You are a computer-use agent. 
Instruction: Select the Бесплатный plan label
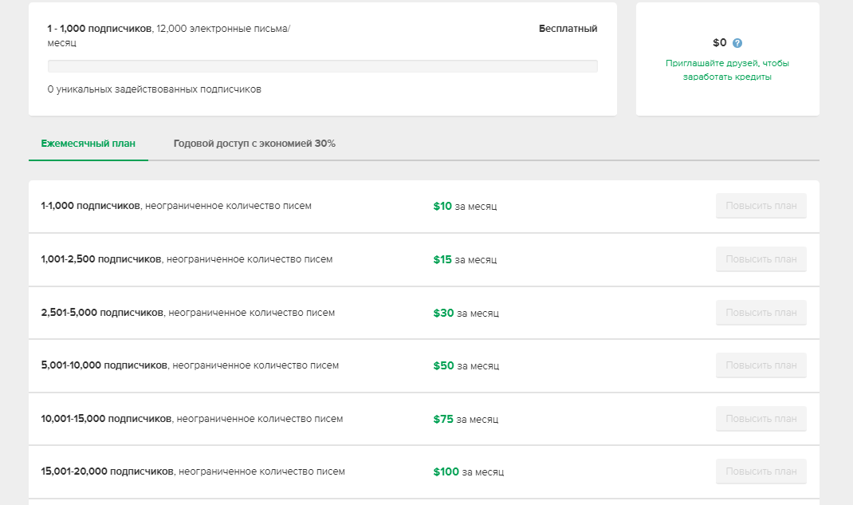pos(568,28)
